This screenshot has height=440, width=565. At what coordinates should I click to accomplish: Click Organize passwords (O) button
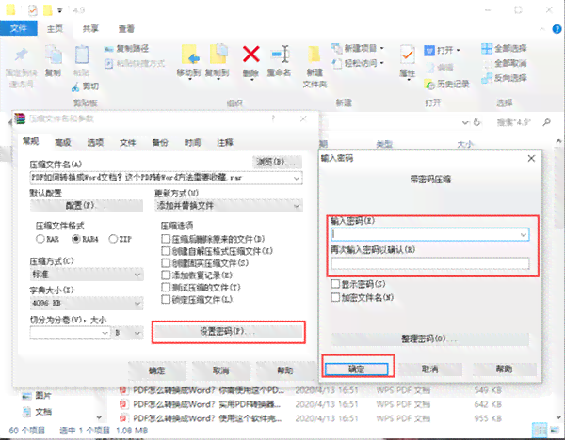tap(430, 338)
